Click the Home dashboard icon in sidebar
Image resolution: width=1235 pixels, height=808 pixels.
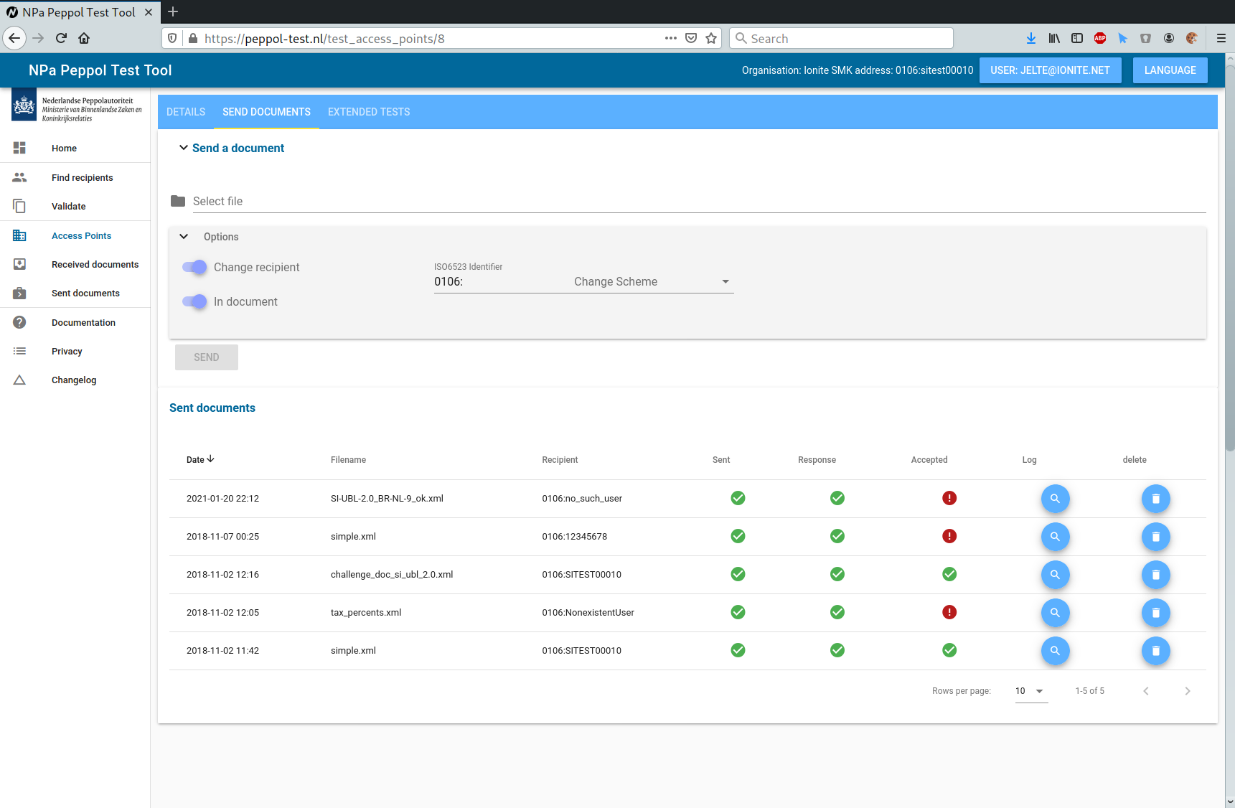(19, 148)
